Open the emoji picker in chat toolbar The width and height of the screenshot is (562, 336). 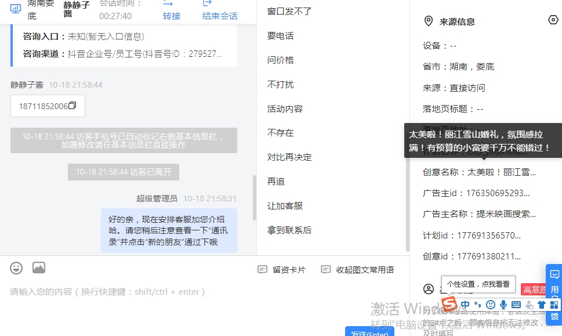(x=16, y=268)
